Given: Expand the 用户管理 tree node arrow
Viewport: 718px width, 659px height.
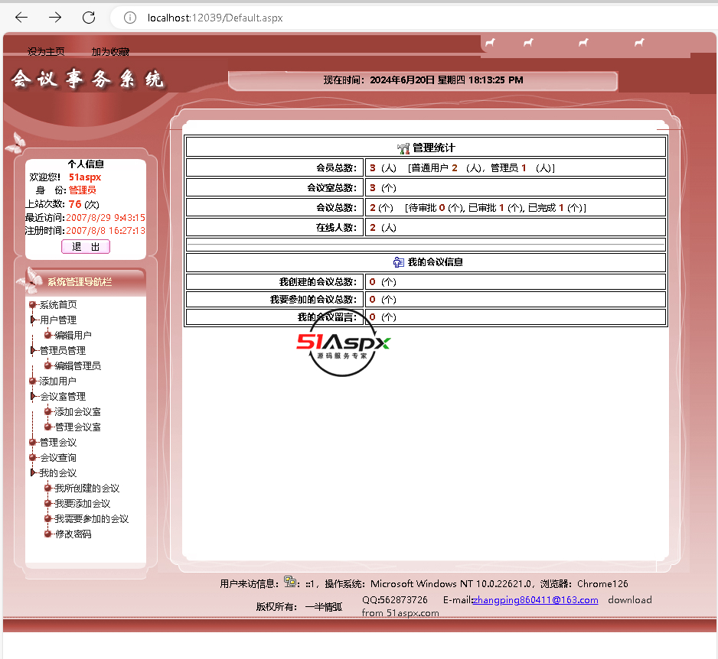Looking at the screenshot, I should click(x=33, y=320).
